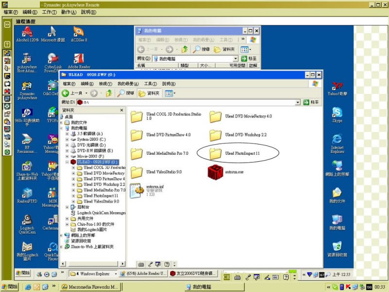Click the Logitech QuickCam desktop icon

click(27, 224)
